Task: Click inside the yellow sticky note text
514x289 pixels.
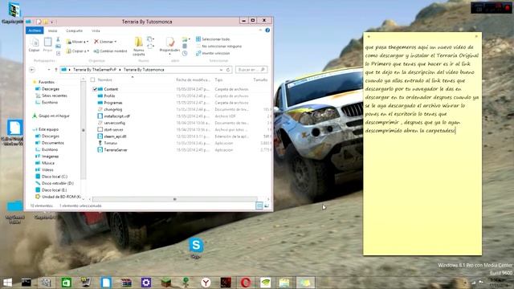Action: click(422, 89)
